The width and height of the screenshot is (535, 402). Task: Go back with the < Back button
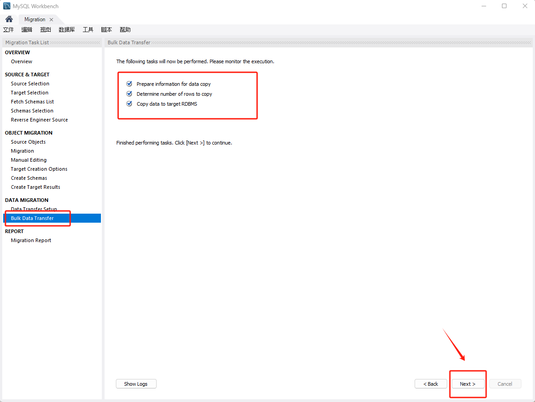point(430,383)
